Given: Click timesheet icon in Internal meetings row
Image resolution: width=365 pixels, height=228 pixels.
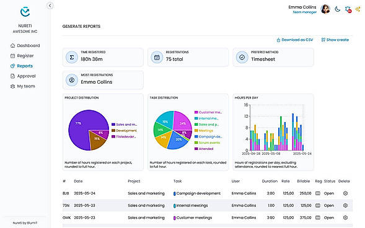Looking at the screenshot, I should (318, 206).
